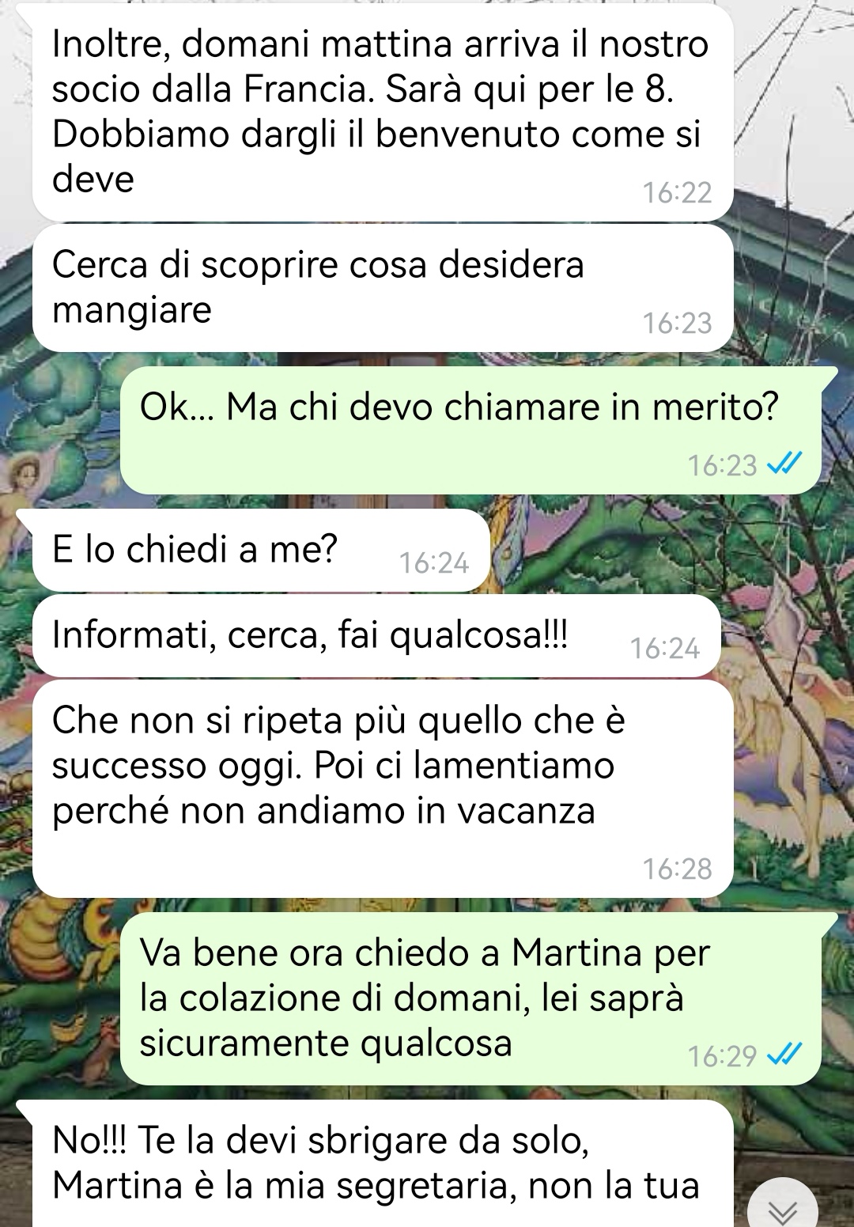Click the 16:29 timestamp on the green bubble
The image size is (854, 1227).
(x=722, y=1056)
